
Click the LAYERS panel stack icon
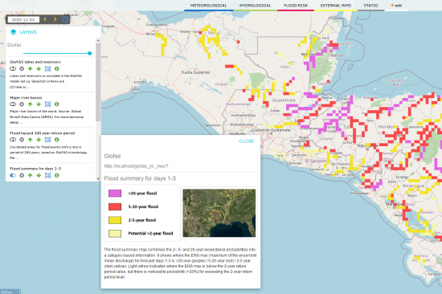pyautogui.click(x=13, y=32)
